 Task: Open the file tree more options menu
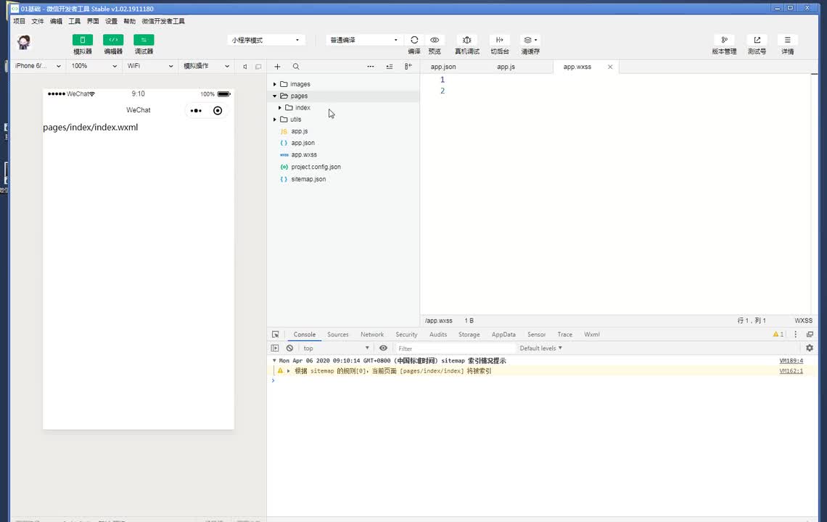371,67
